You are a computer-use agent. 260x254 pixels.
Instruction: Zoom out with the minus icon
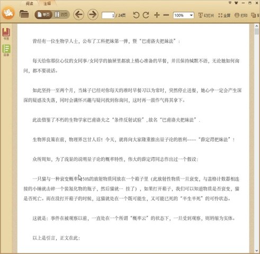(166, 15)
